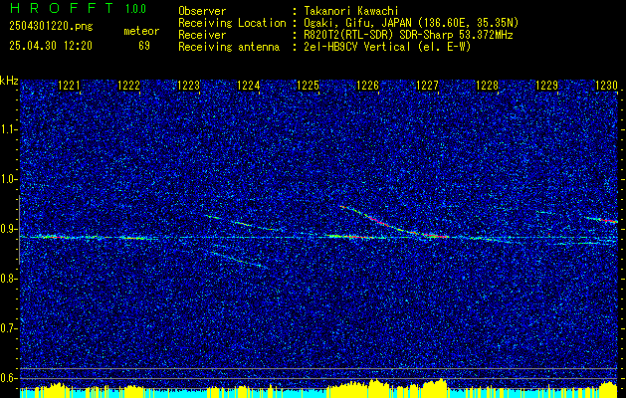The height and width of the screenshot is (398, 626).
Task: Click the 0.8 kHz axis label
Action: pos(8,279)
